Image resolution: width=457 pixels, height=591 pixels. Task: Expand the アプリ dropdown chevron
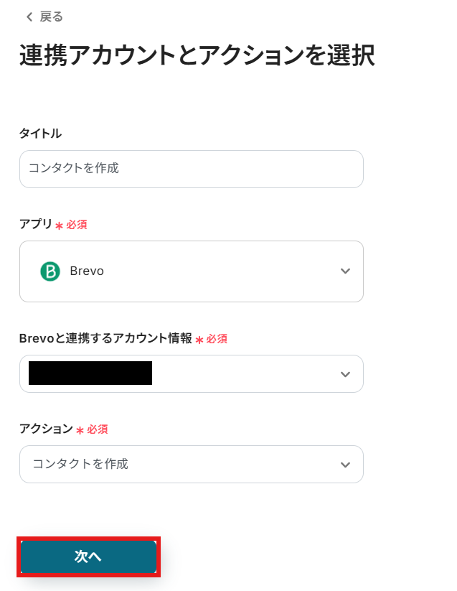tap(345, 271)
